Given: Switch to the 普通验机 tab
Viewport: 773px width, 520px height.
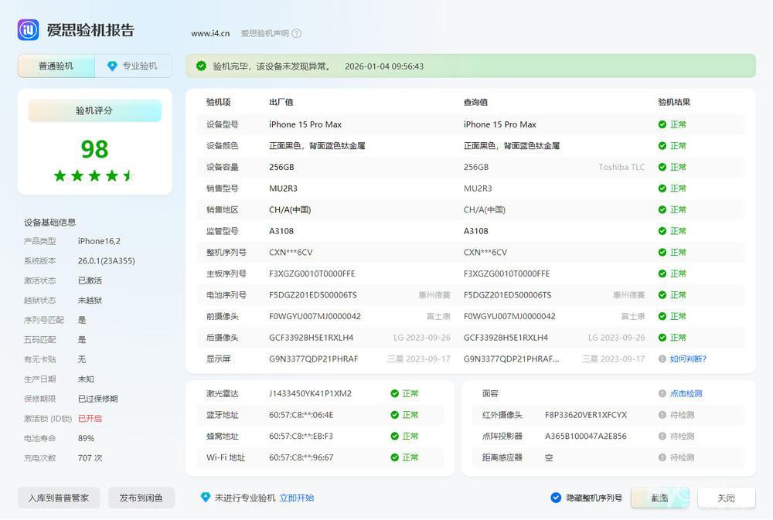Looking at the screenshot, I should click(56, 66).
